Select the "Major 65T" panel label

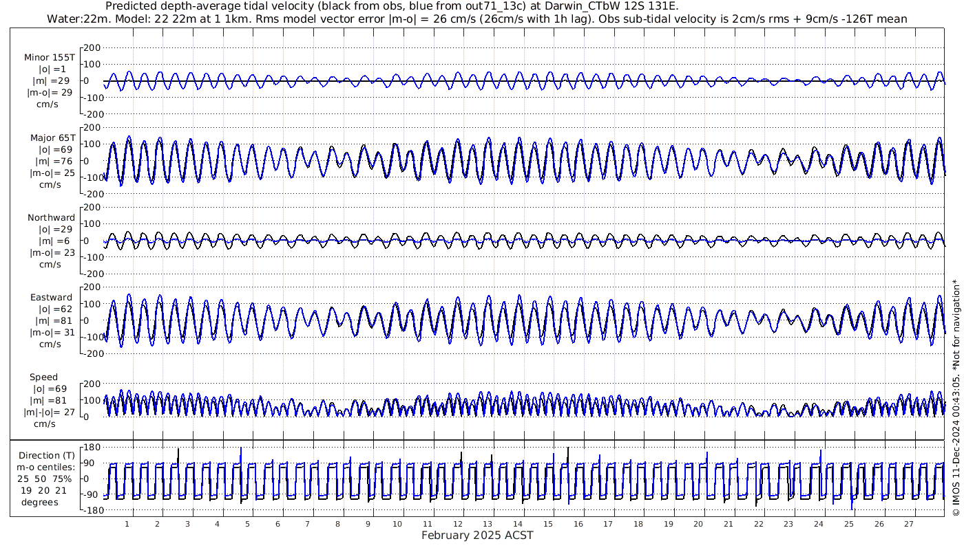(x=52, y=138)
